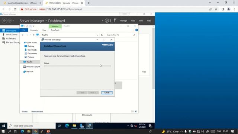Image resolution: width=238 pixels, height=134 pixels.
Task: Open the Chrome side panel icon
Action: coord(223,9)
